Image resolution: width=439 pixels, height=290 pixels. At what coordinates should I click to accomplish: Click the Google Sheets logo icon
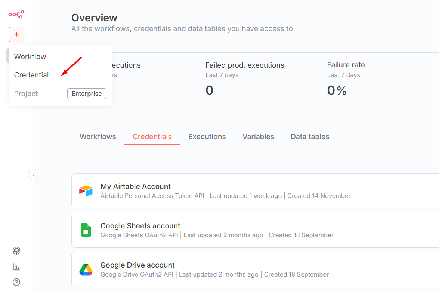(86, 230)
